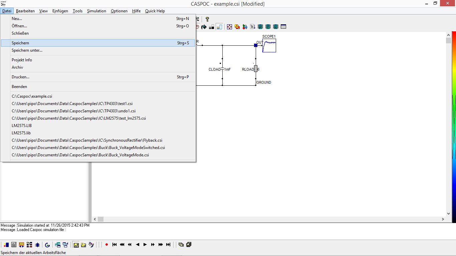Viewport: 456px width, 256px height.
Task: Click the triple rewind arrow button
Action: (122, 245)
